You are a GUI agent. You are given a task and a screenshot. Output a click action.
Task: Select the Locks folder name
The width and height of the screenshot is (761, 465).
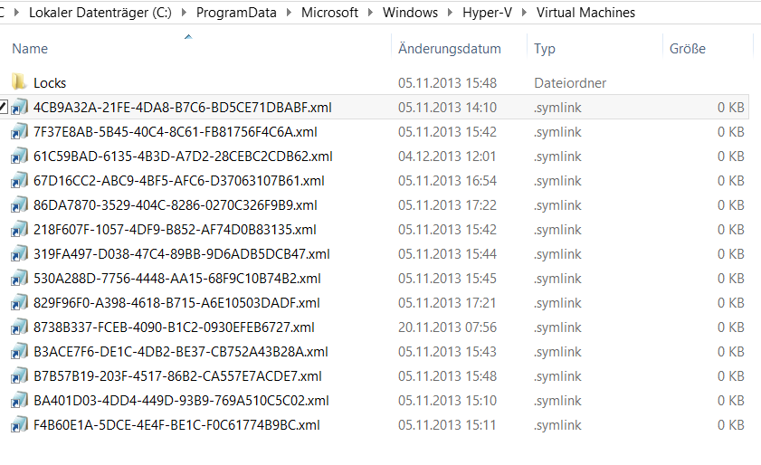50,83
